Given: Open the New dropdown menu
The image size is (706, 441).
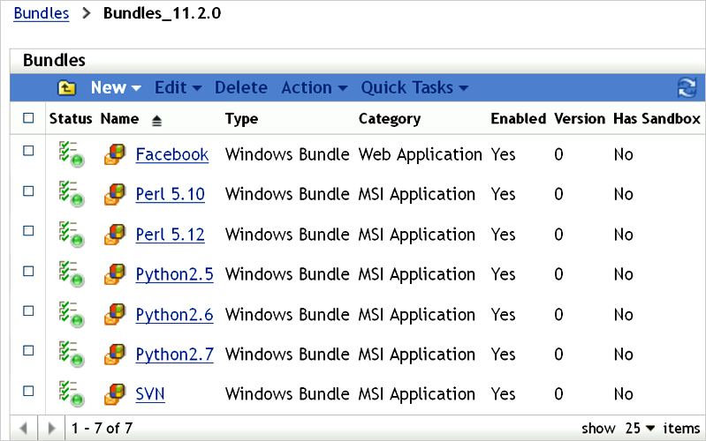Looking at the screenshot, I should (x=116, y=87).
